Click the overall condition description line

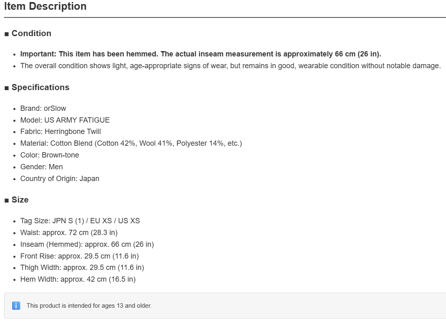[x=231, y=66]
